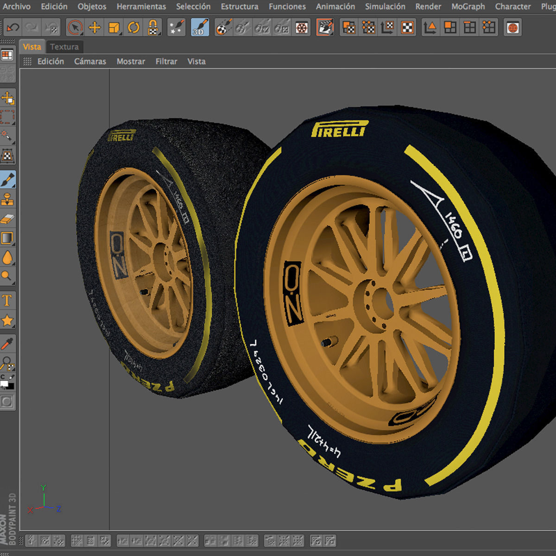Screen dimensions: 556x556
Task: Click the padlock checkerboard lock icon
Action: 153,28
